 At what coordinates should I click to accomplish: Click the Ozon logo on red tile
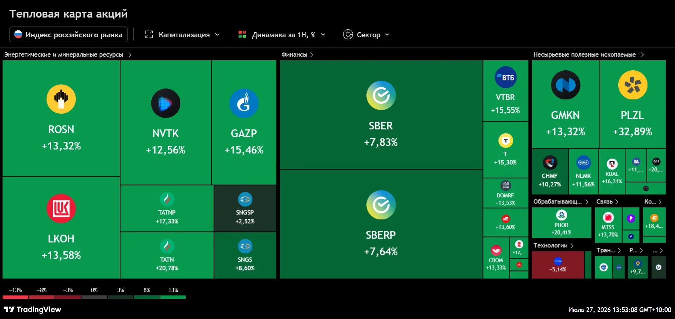coord(558,261)
